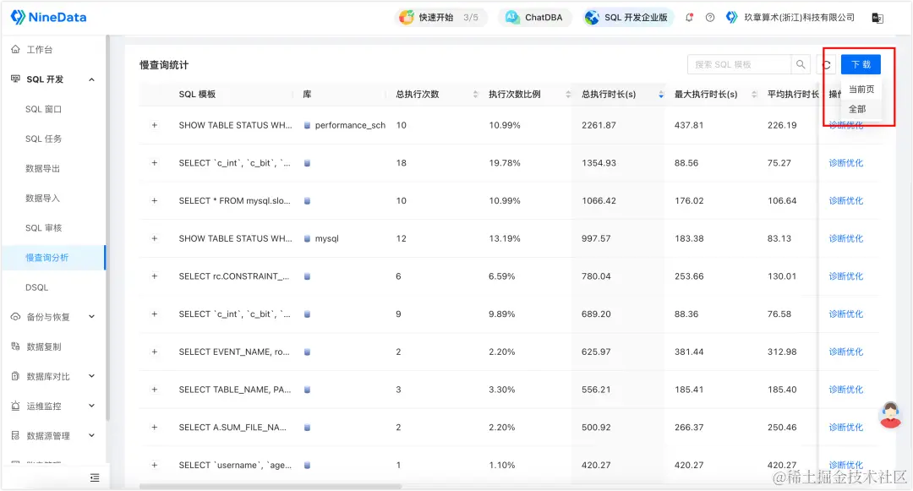
Task: Collapse the SQL 开发 menu group
Action: pyautogui.click(x=91, y=79)
